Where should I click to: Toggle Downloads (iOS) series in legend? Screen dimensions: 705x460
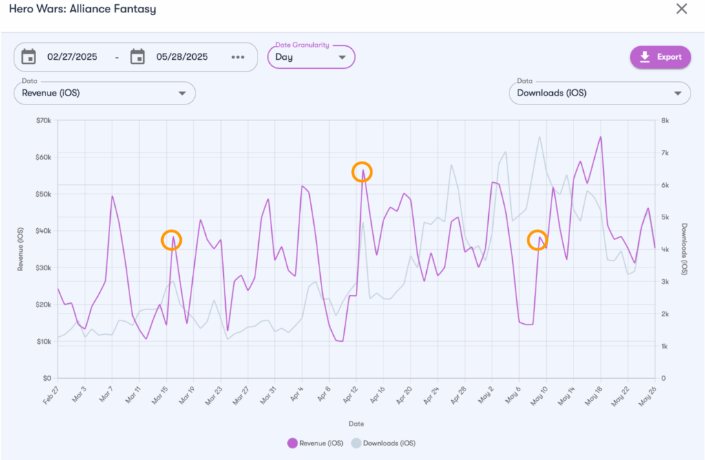click(x=383, y=443)
